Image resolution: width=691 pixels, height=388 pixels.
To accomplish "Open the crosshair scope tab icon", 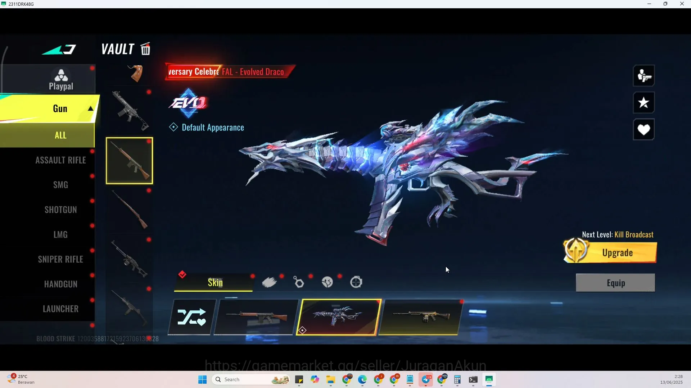I will [356, 282].
